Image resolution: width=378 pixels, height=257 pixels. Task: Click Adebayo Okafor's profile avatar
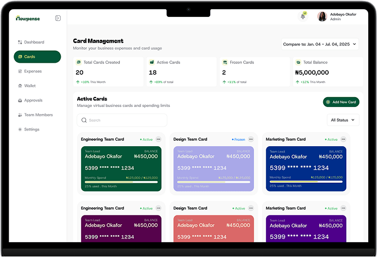click(322, 16)
